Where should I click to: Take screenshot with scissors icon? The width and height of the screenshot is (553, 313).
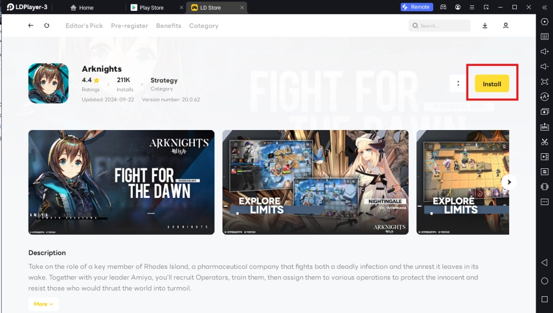[x=544, y=142]
